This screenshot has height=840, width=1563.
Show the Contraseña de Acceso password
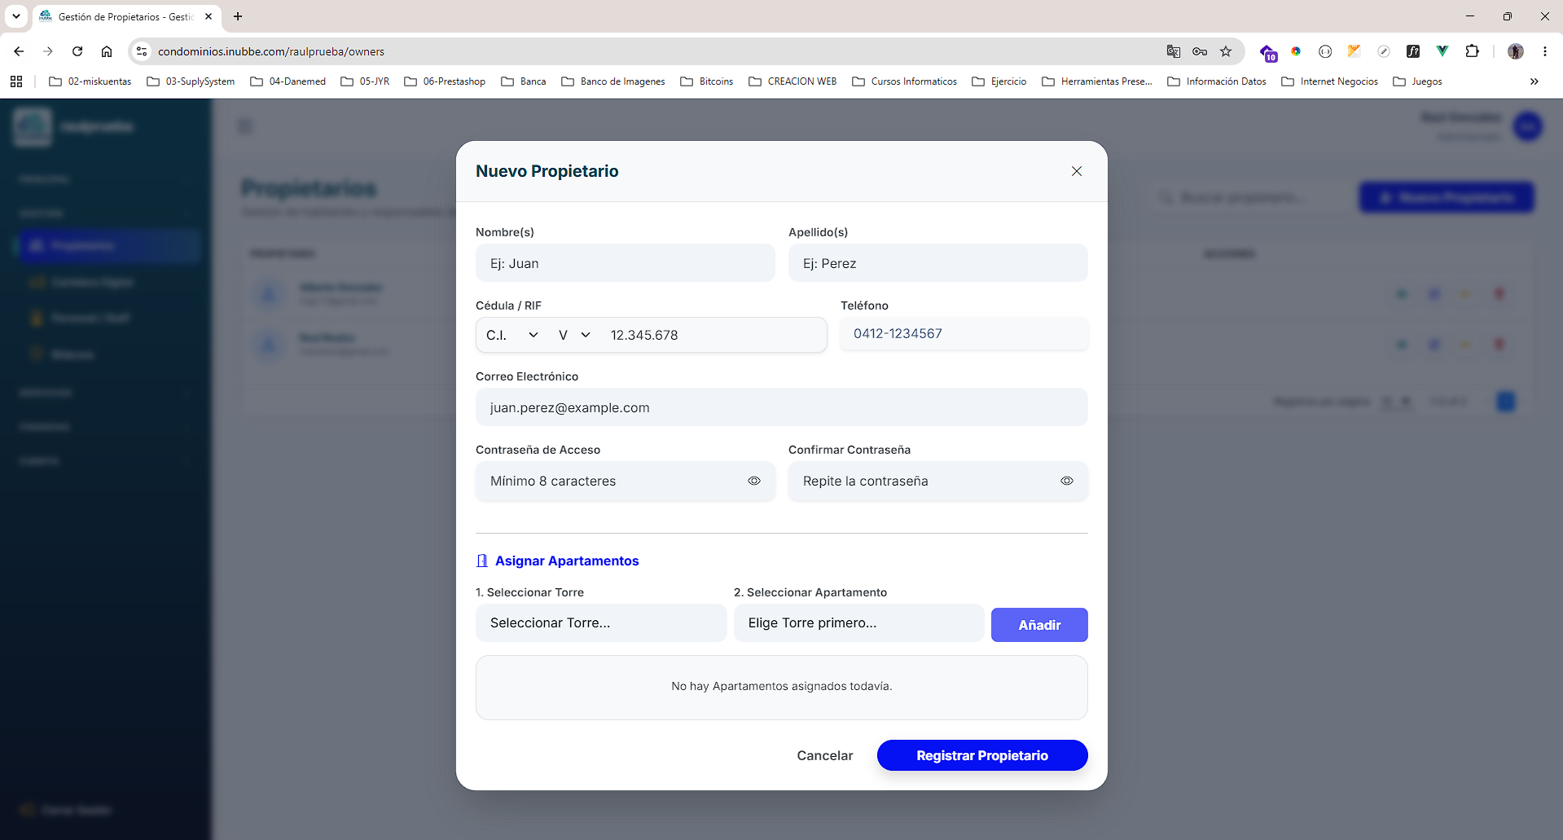(x=754, y=481)
